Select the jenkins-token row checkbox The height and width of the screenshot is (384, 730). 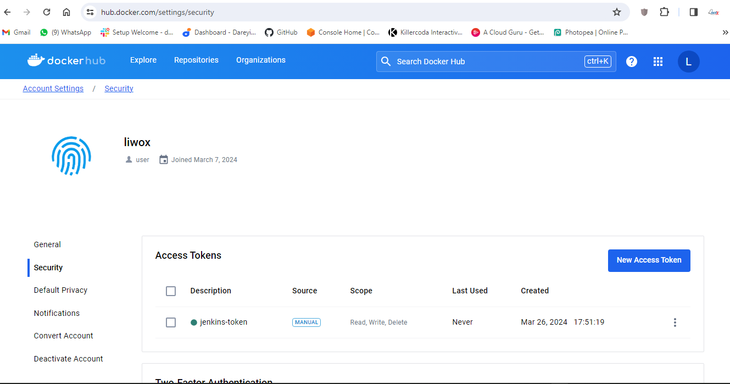171,322
